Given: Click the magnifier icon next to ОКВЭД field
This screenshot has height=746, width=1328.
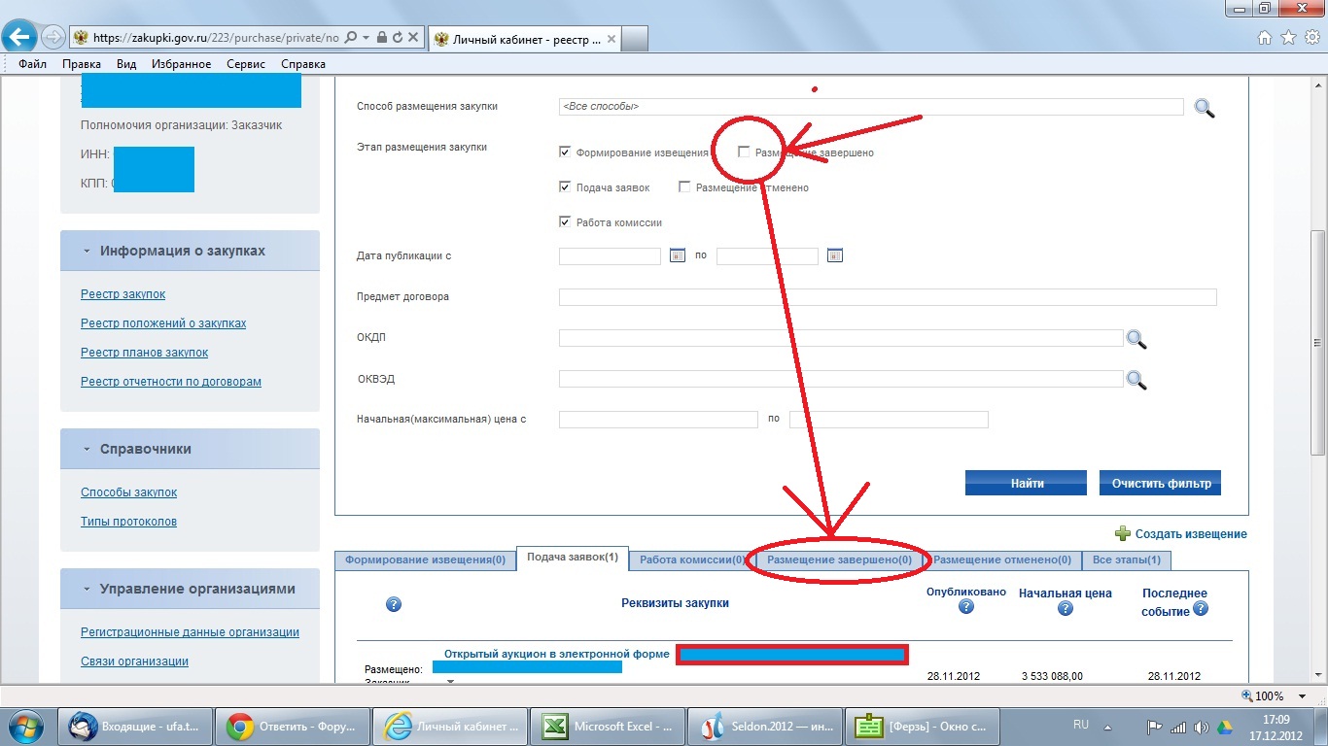Looking at the screenshot, I should [1136, 380].
